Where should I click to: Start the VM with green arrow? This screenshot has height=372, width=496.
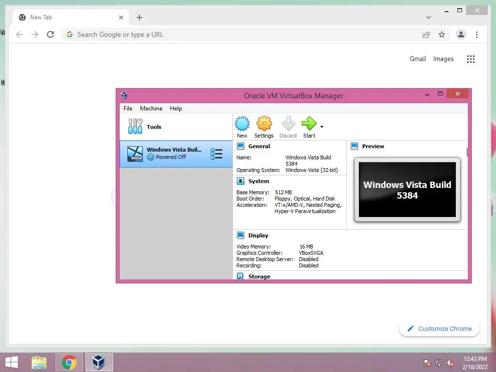tap(309, 124)
